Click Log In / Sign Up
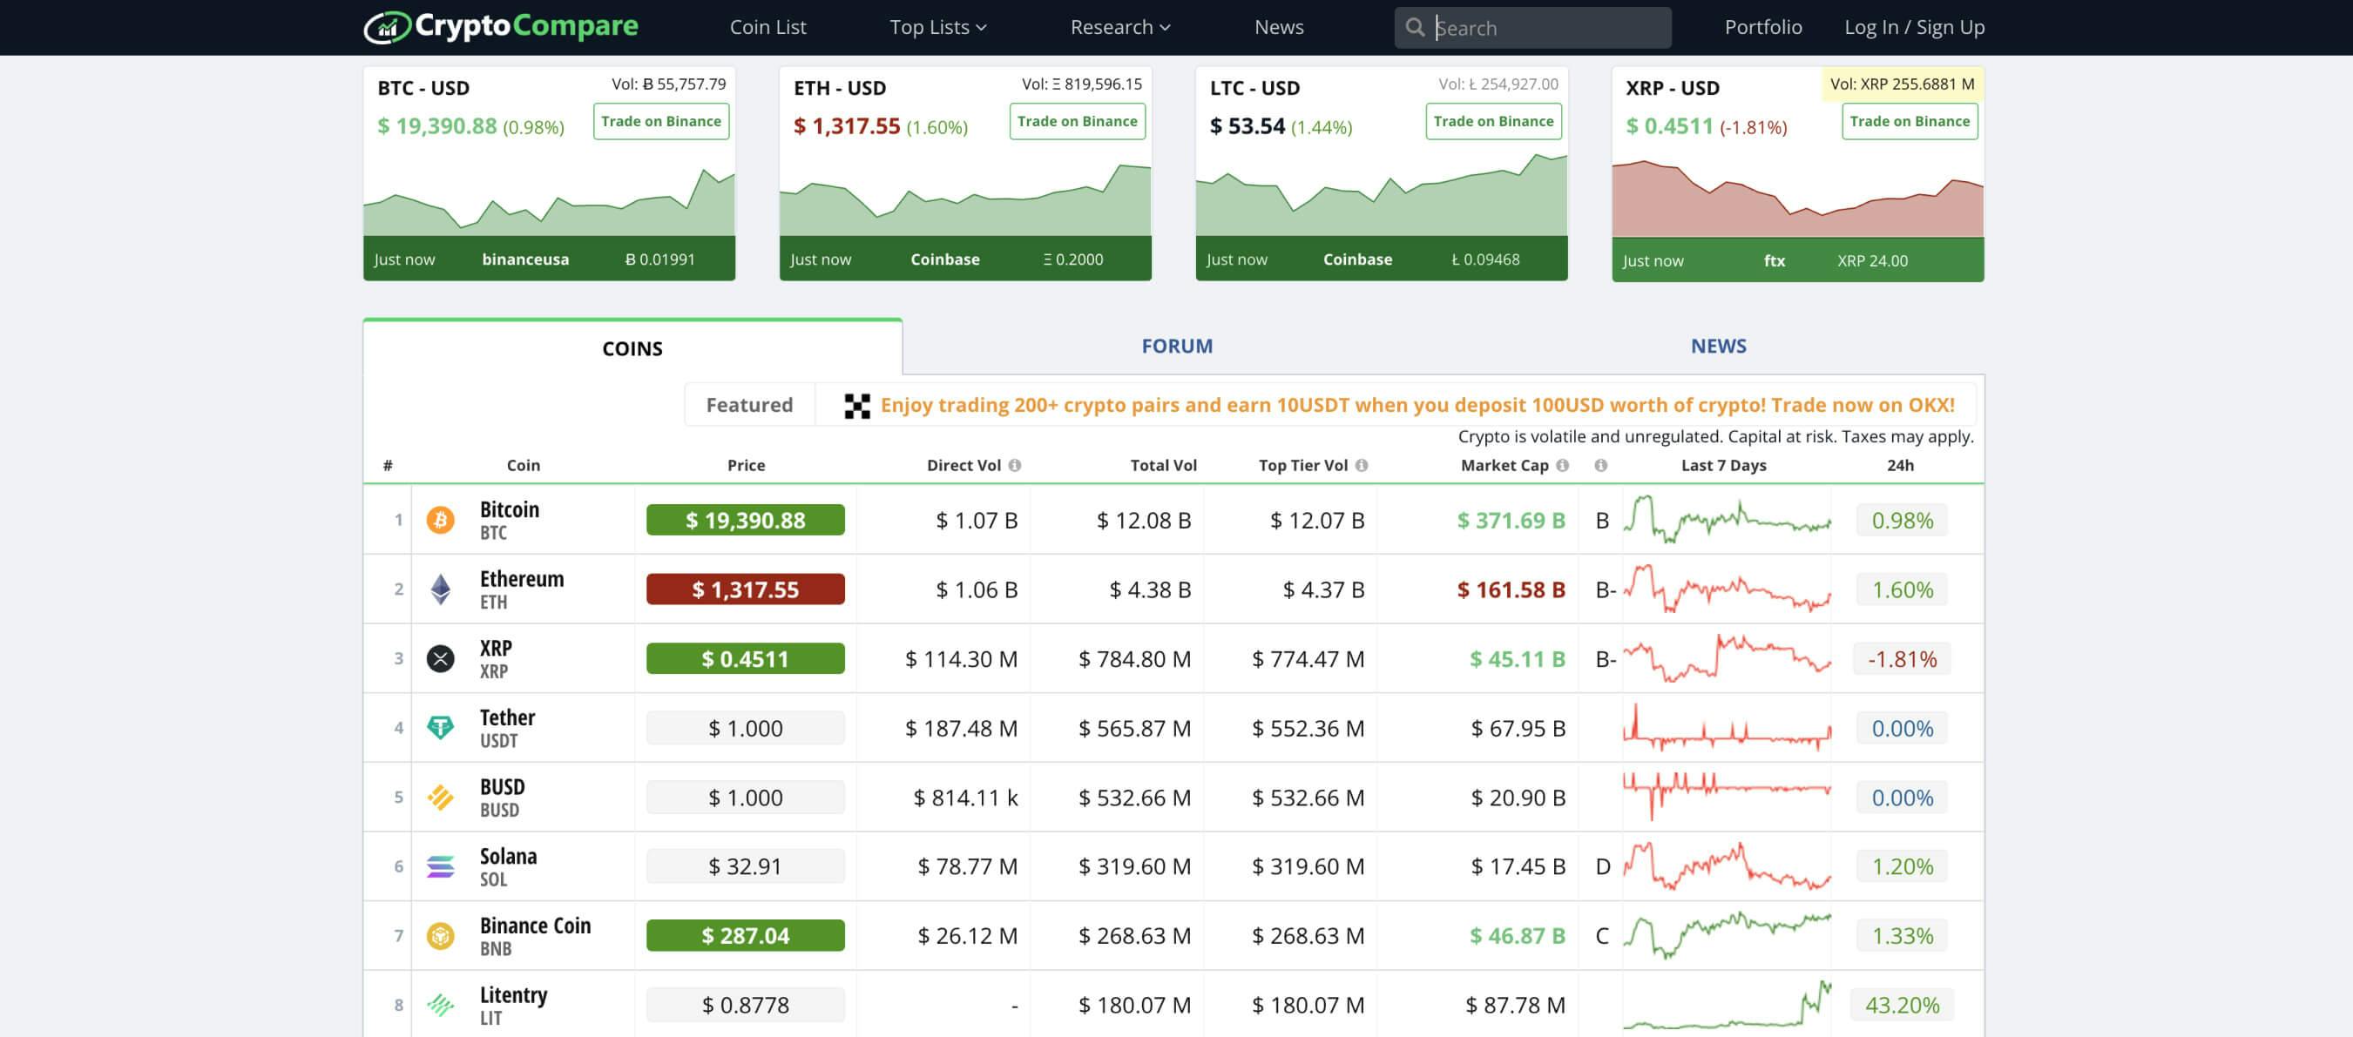 1915,27
